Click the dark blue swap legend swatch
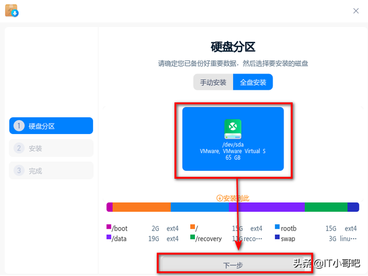This screenshot has width=368, height=276. tap(277, 237)
